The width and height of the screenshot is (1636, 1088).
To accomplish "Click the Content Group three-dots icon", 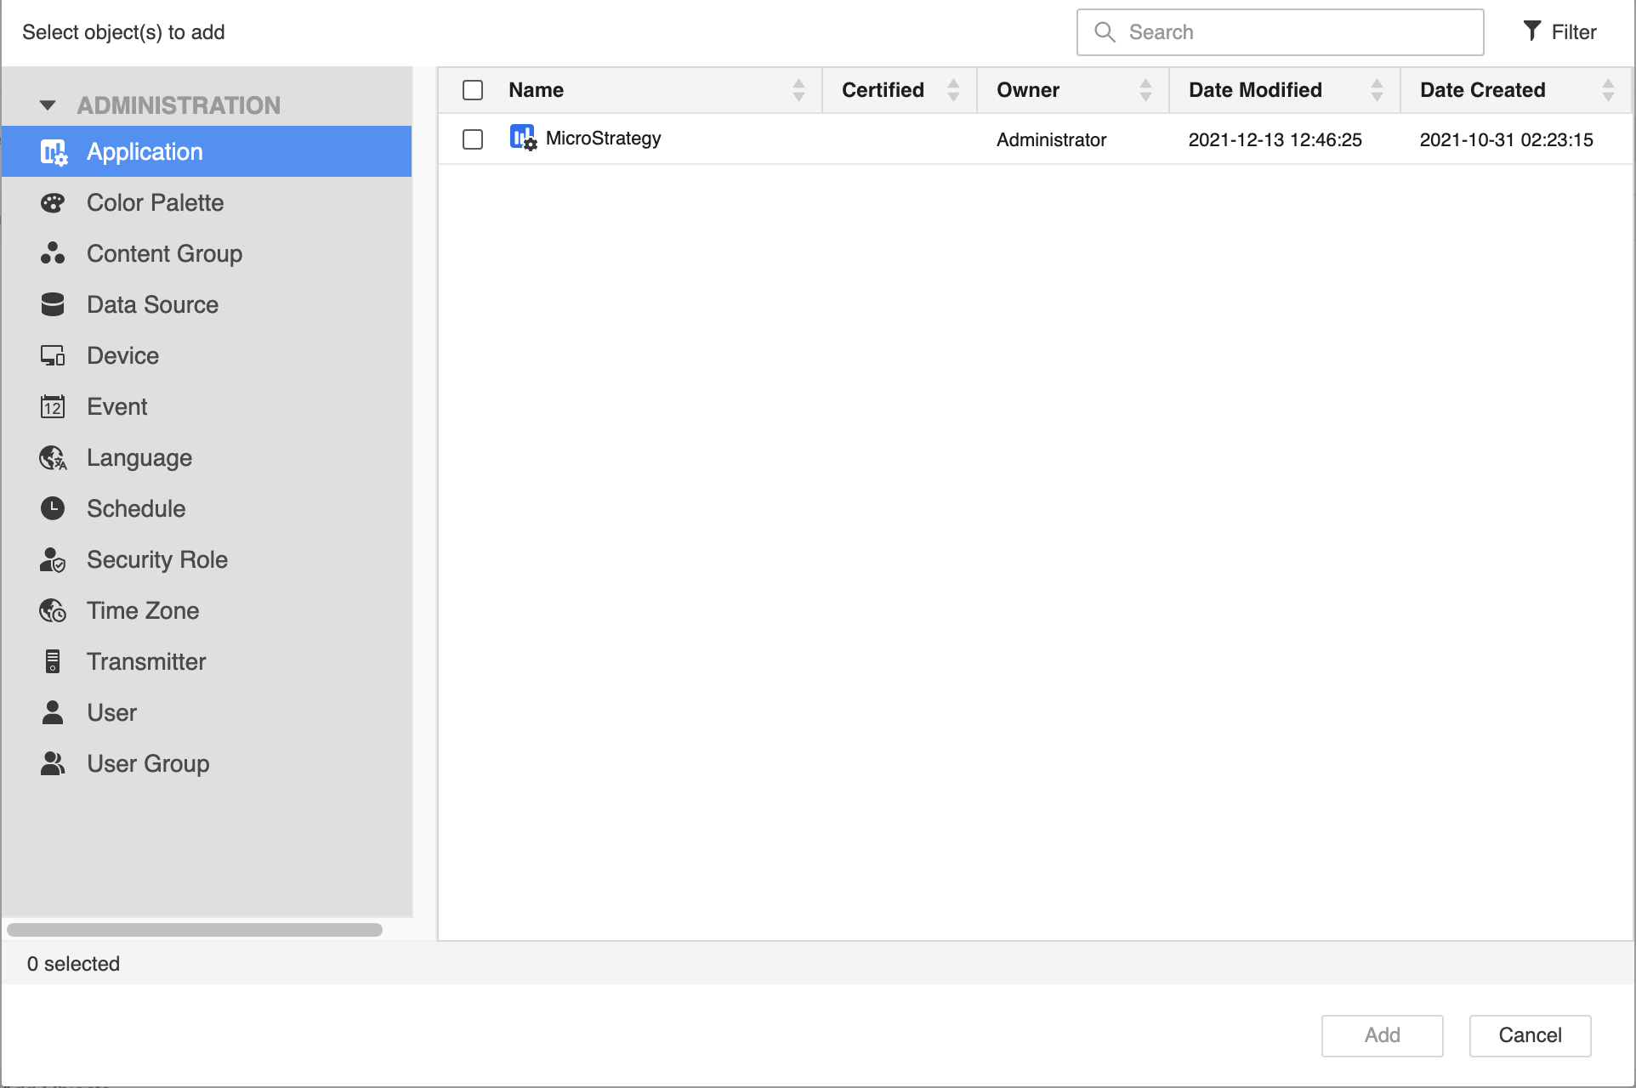I will [x=53, y=253].
